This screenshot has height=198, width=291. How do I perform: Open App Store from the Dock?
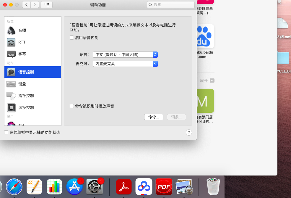[x=74, y=187]
